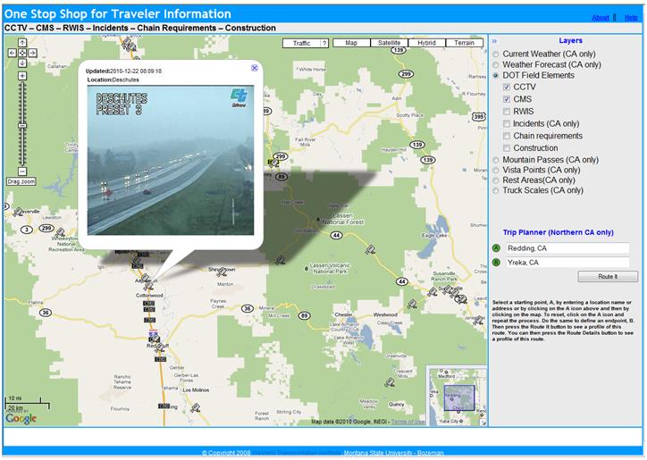Enable Incidents (CA only) checkbox
This screenshot has width=647, height=460.
coord(507,124)
